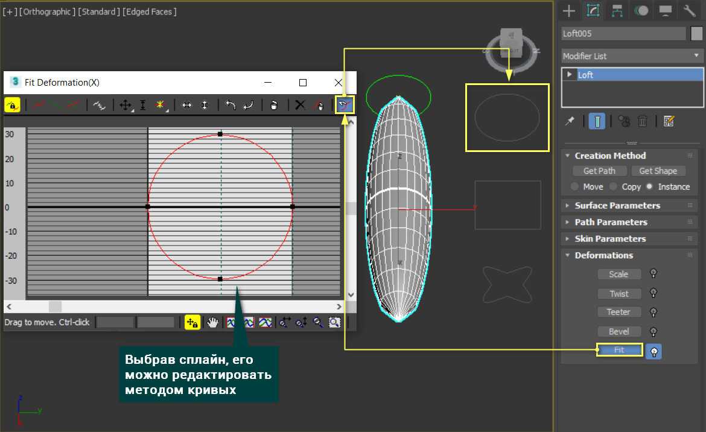706x432 pixels.
Task: Select the Move radio button
Action: point(575,186)
